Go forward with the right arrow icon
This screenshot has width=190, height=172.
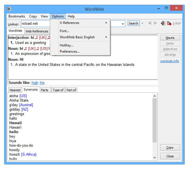coord(155,23)
